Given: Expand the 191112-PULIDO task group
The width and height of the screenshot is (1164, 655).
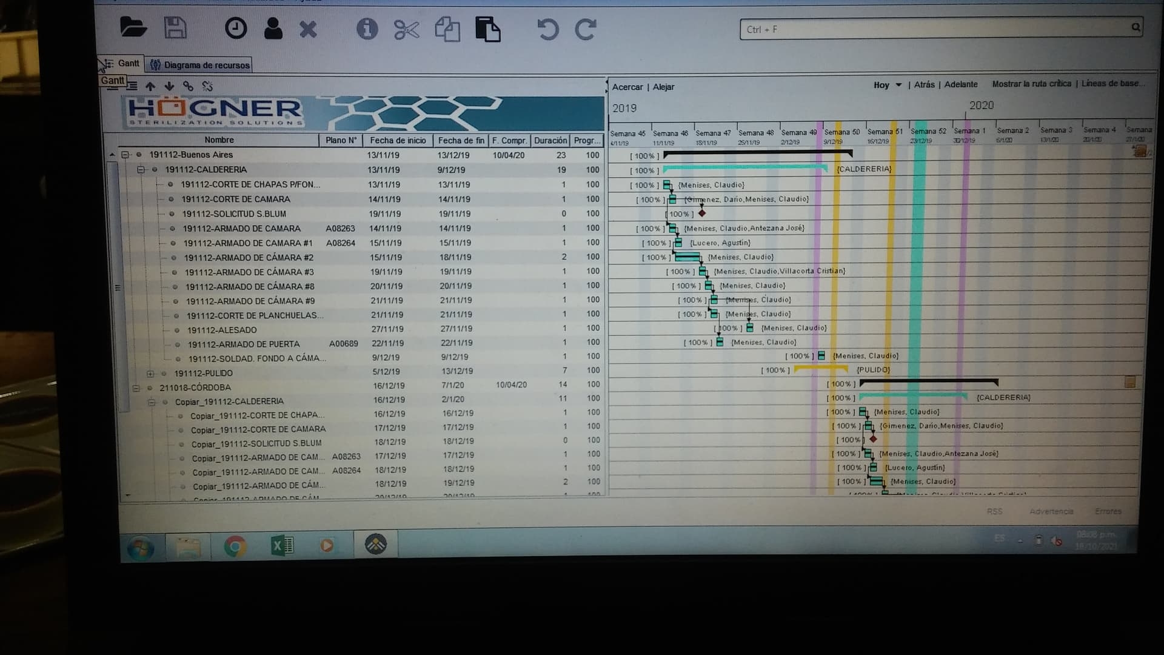Looking at the screenshot, I should [x=151, y=372].
